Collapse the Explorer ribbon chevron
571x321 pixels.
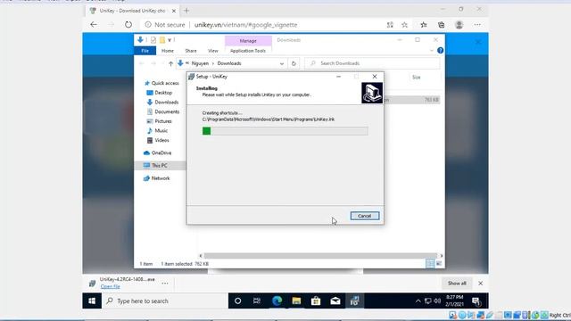coord(432,51)
